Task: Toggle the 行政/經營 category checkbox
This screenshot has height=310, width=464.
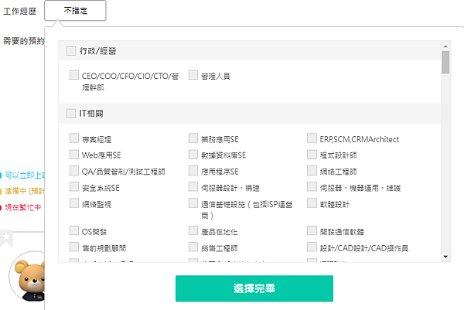Action: (x=71, y=51)
